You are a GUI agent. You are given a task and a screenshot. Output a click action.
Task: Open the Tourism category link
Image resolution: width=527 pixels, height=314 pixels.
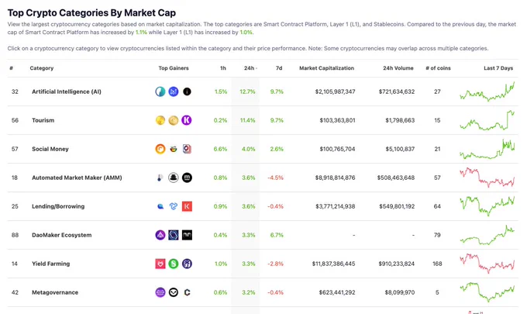click(43, 120)
